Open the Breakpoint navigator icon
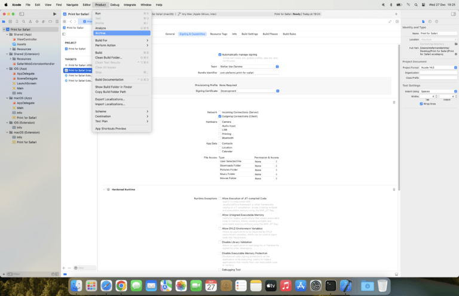Image resolution: width=459 pixels, height=296 pixels. (x=50, y=21)
